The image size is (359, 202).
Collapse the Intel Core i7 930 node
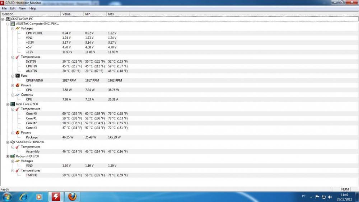tap(8, 104)
